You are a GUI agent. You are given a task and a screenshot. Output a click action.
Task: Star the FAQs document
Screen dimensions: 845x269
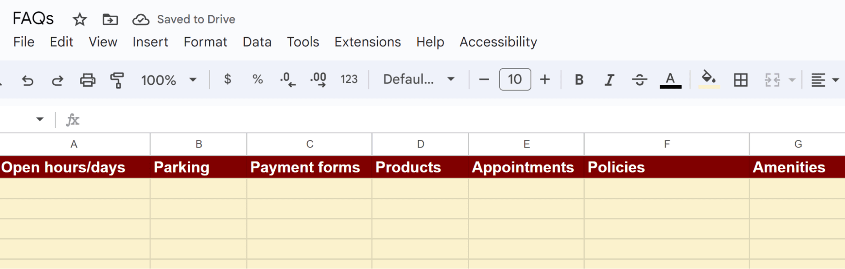pyautogui.click(x=79, y=19)
